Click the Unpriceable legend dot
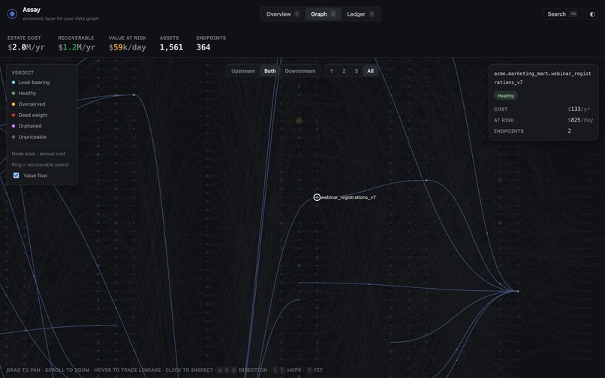The image size is (605, 378). 14,137
